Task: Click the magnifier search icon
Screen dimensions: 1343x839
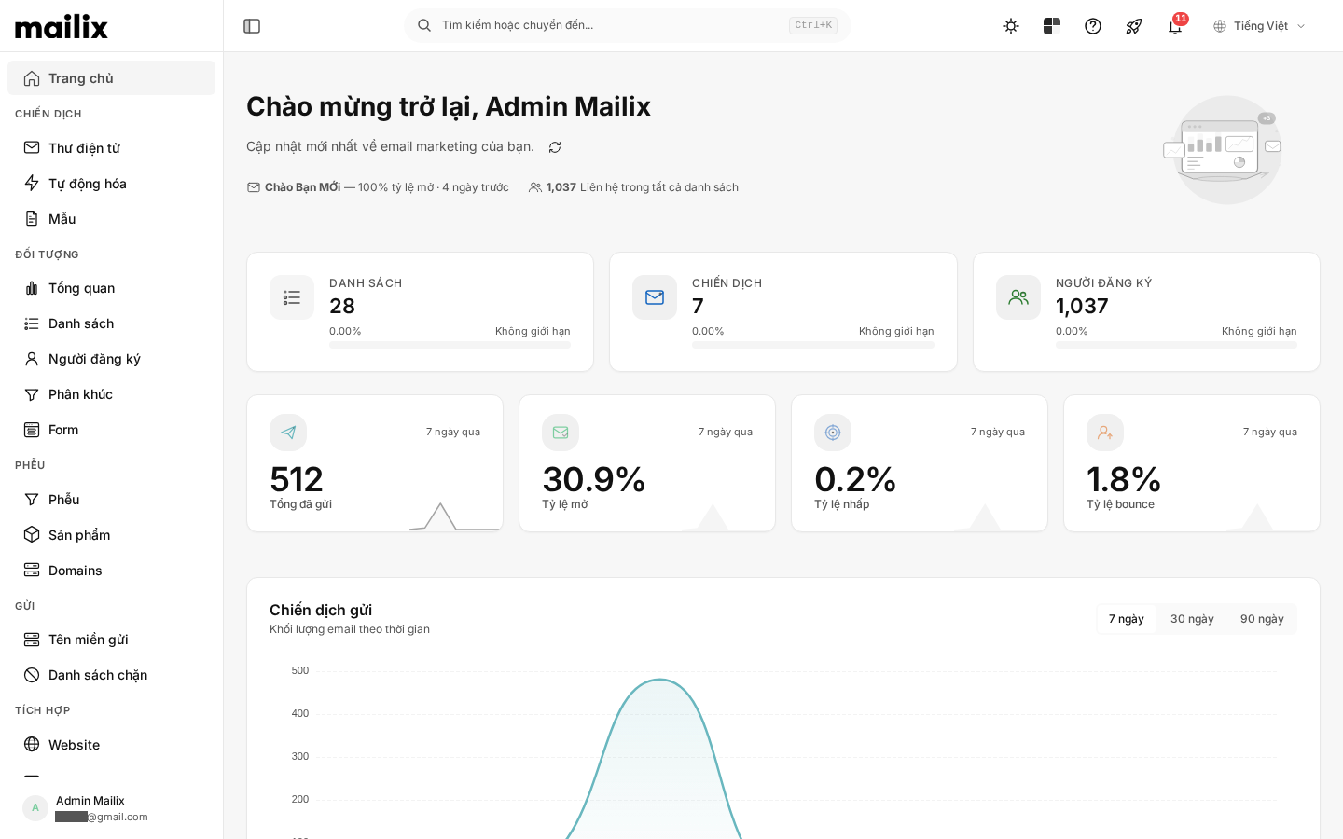Action: point(424,25)
